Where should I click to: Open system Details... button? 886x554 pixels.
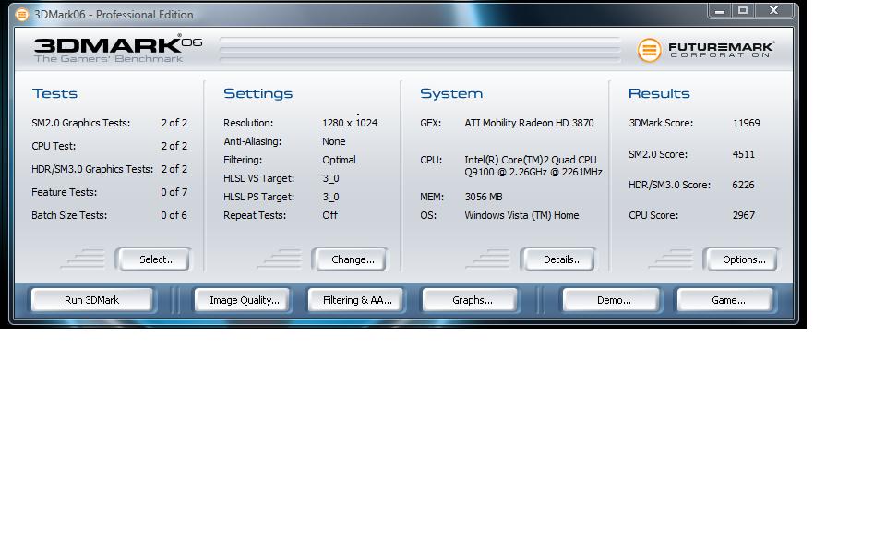click(x=558, y=259)
